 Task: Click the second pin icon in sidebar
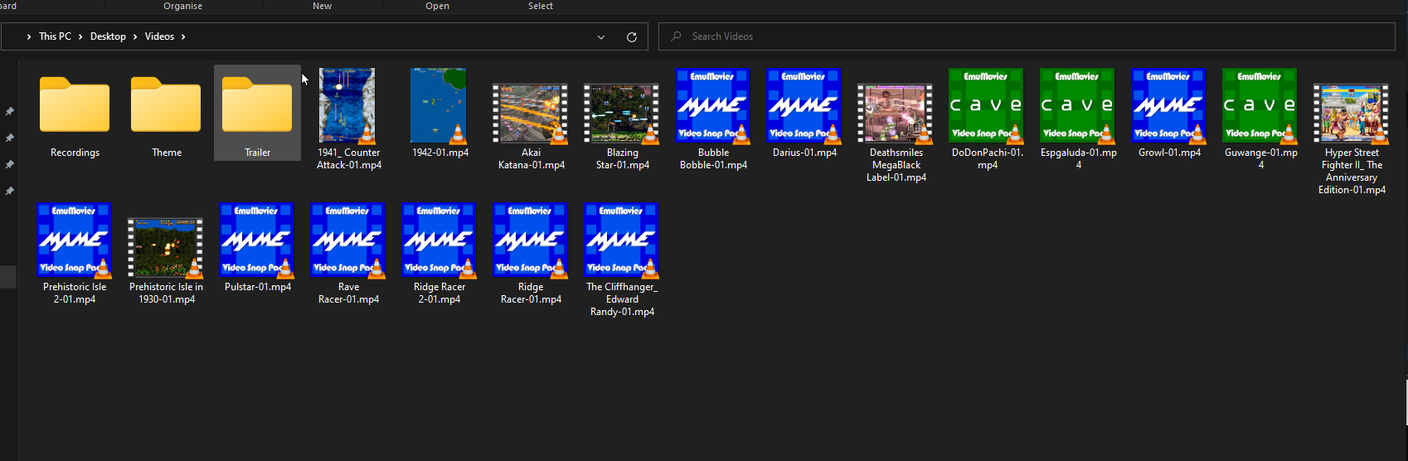point(10,138)
